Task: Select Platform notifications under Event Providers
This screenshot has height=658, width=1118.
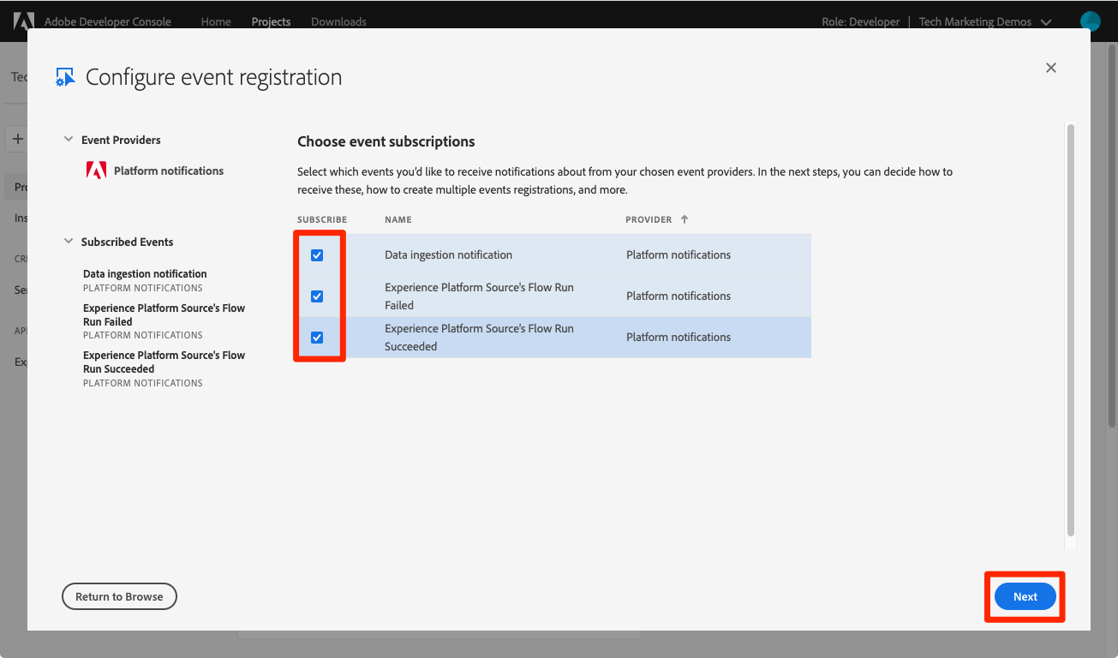Action: 169,170
